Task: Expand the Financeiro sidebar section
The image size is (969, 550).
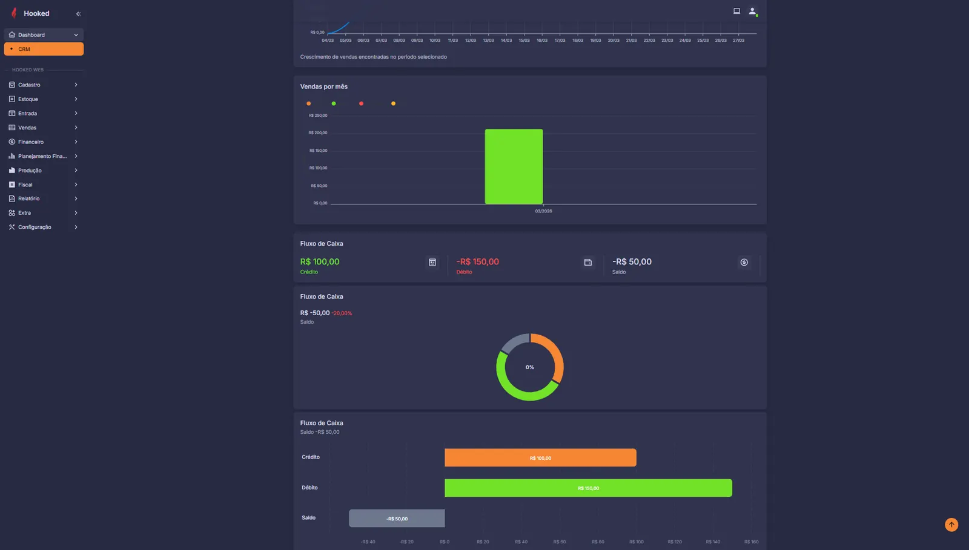Action: tap(44, 142)
